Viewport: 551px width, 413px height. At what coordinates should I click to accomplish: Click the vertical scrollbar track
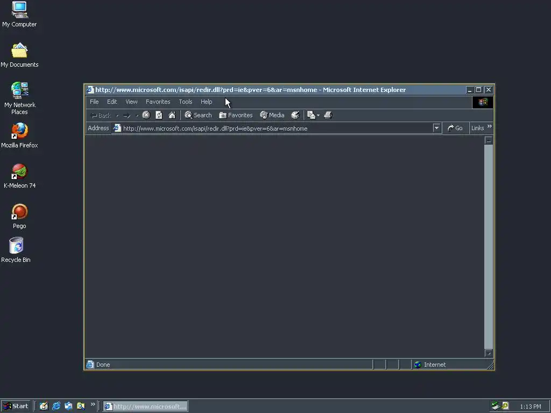pyautogui.click(x=489, y=246)
